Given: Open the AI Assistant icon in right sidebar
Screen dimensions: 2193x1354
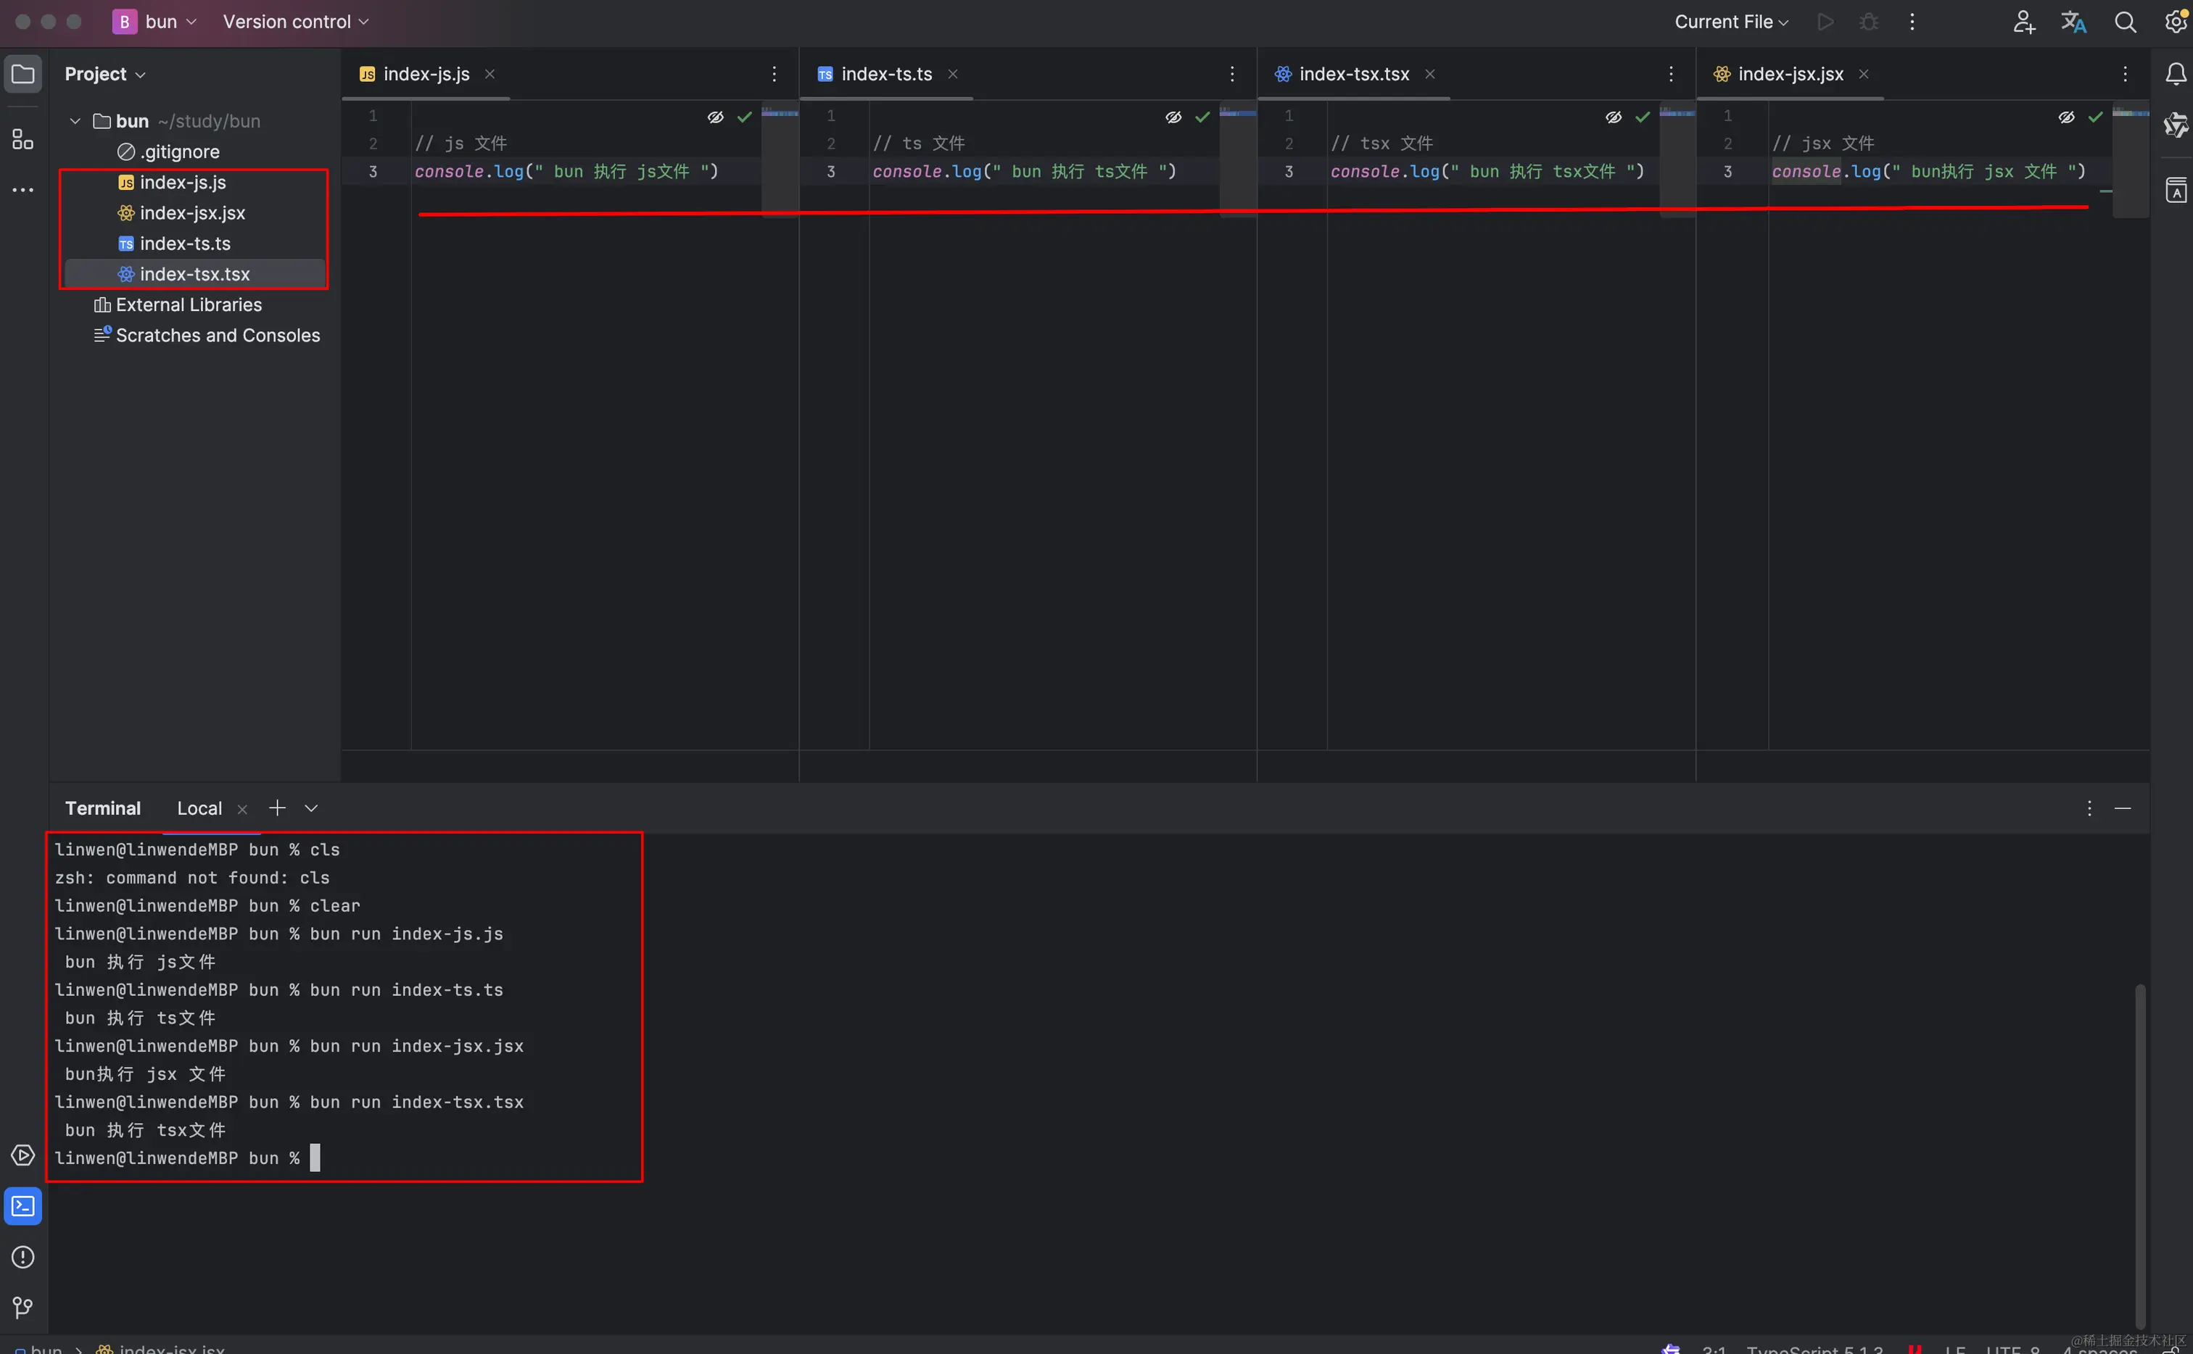Looking at the screenshot, I should (x=2176, y=125).
